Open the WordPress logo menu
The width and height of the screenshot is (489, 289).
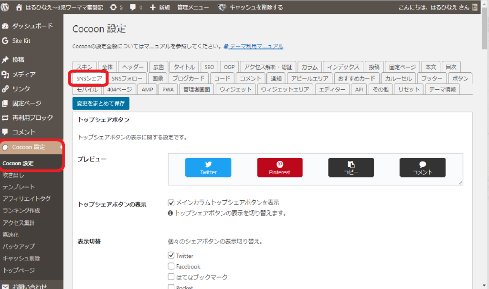(x=5, y=7)
